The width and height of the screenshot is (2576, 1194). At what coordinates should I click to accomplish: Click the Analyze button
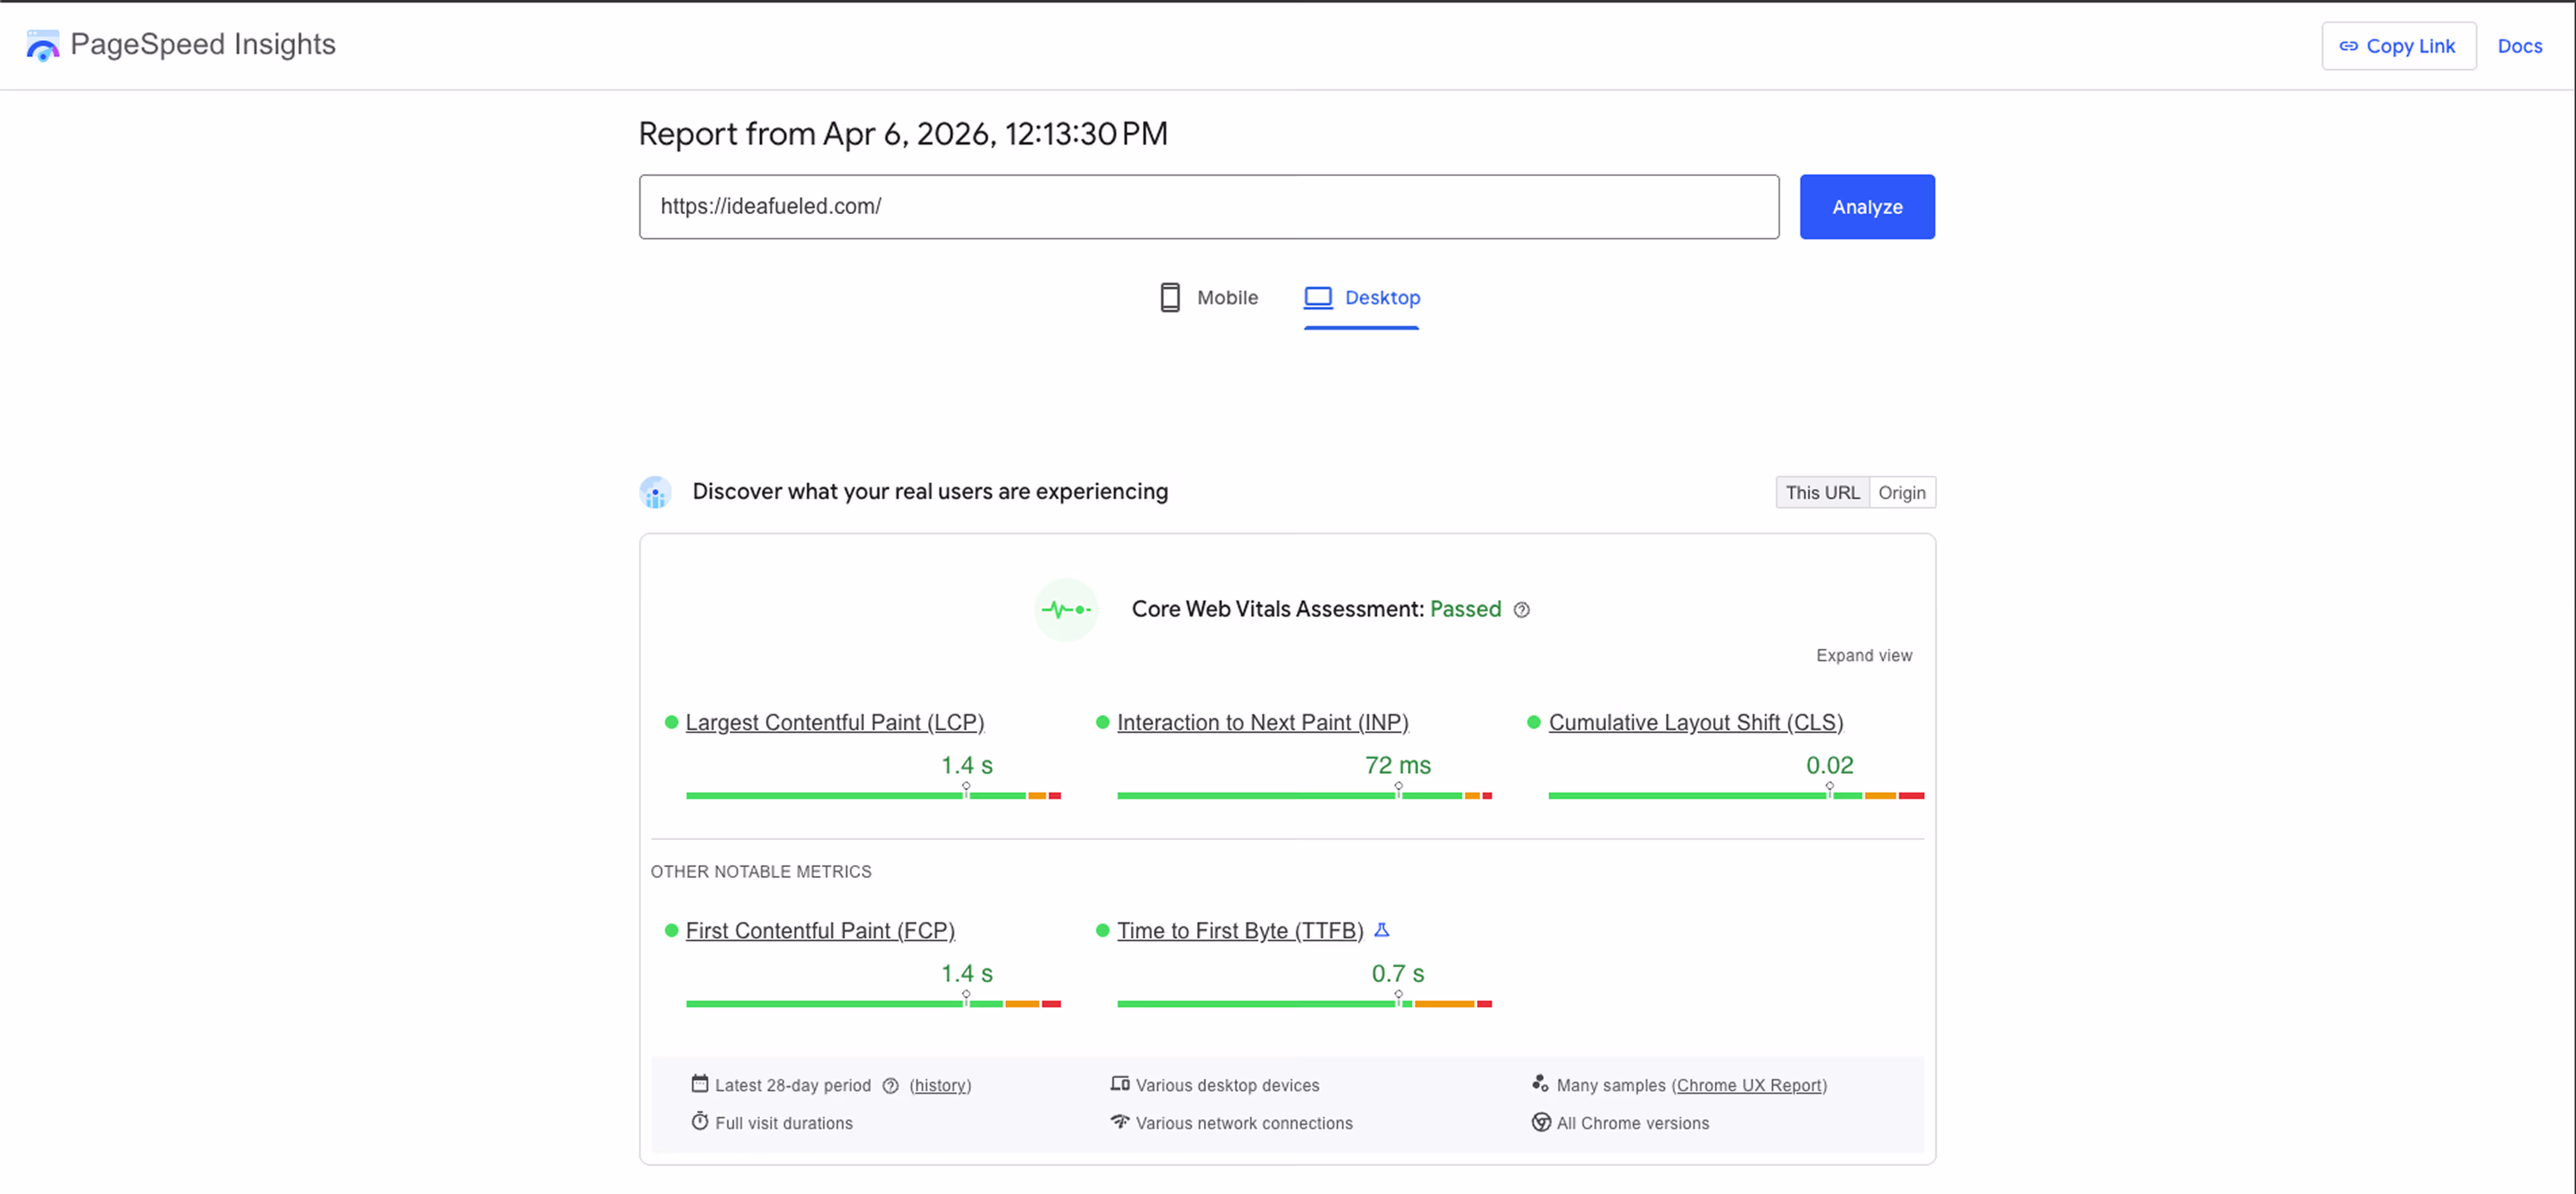[1867, 207]
